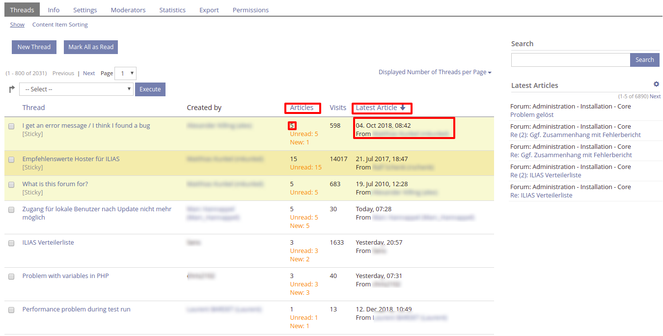Open 'Problem gelöst' latest article link
The height and width of the screenshot is (336, 663).
tap(532, 114)
